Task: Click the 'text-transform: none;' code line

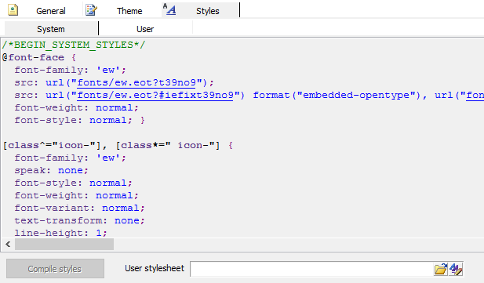Action: [x=79, y=220]
